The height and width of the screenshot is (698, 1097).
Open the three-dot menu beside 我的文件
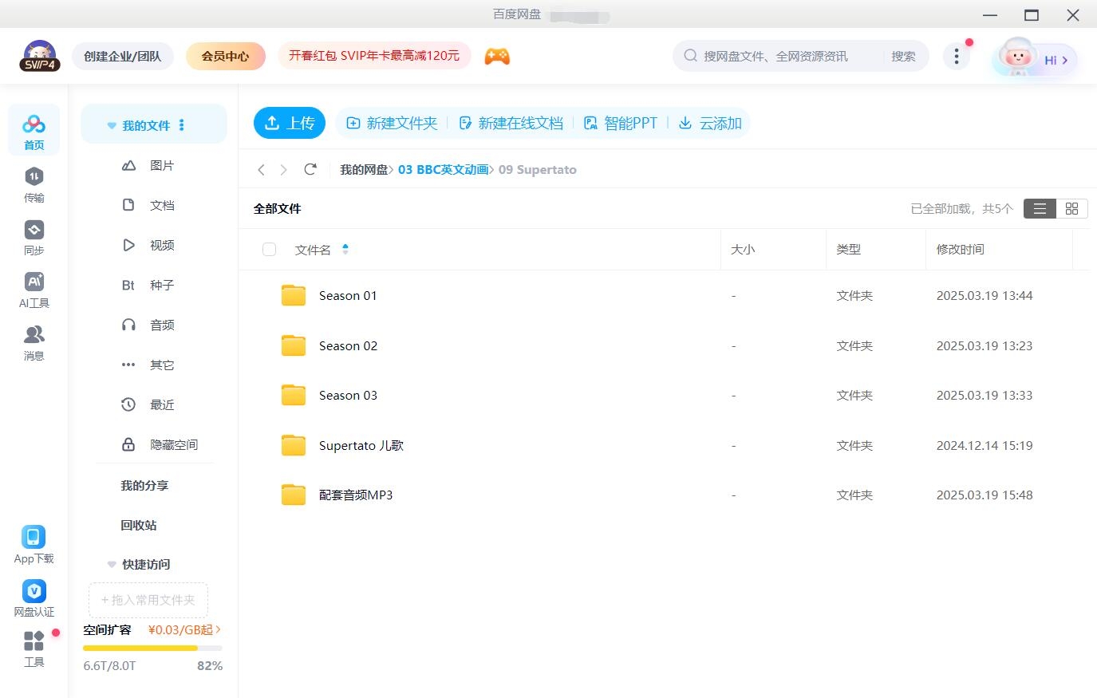pyautogui.click(x=182, y=125)
